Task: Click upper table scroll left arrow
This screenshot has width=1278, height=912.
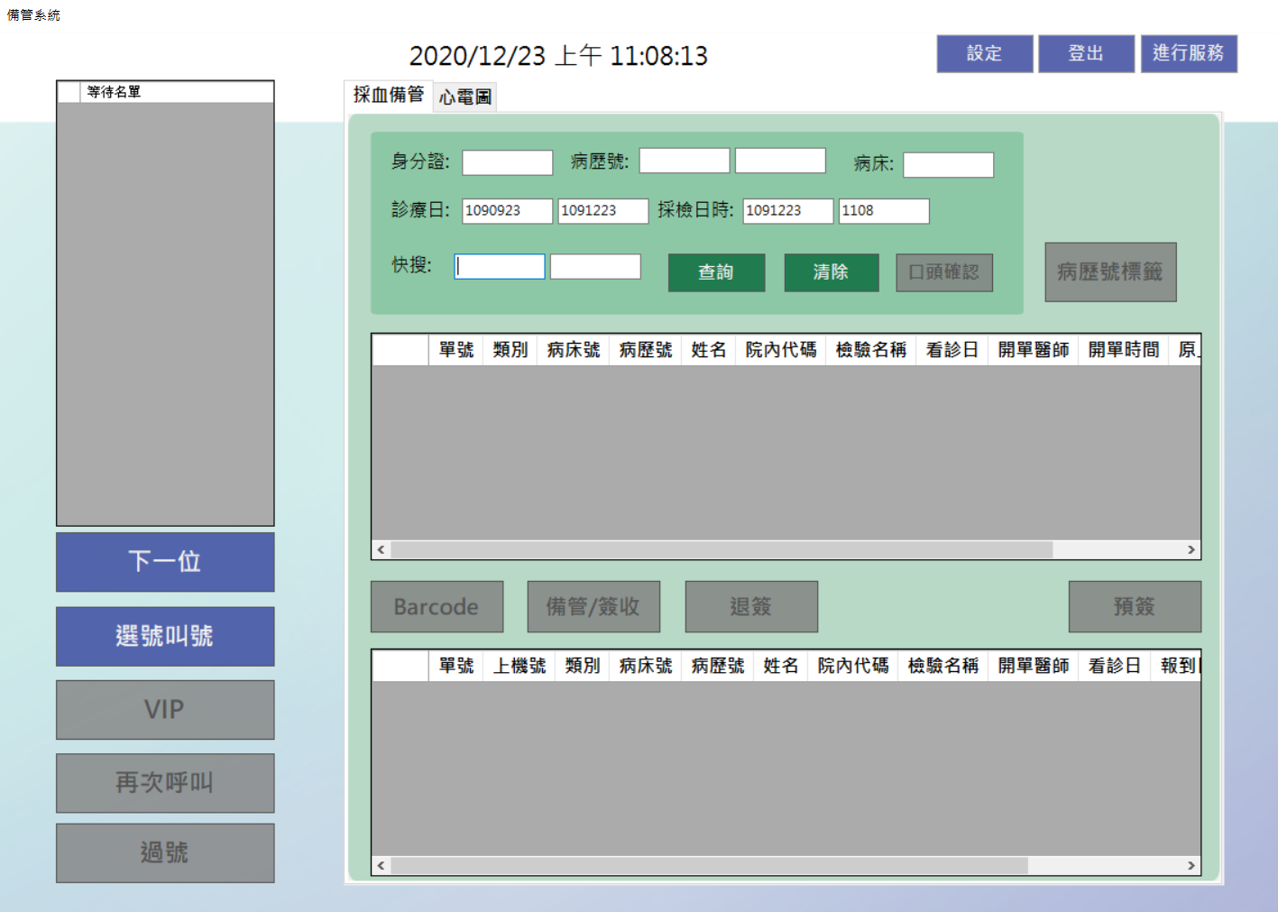Action: 382,549
